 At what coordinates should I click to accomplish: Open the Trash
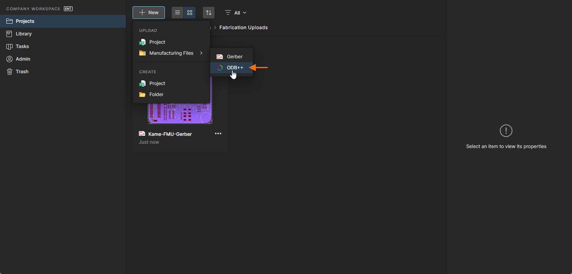63,72
